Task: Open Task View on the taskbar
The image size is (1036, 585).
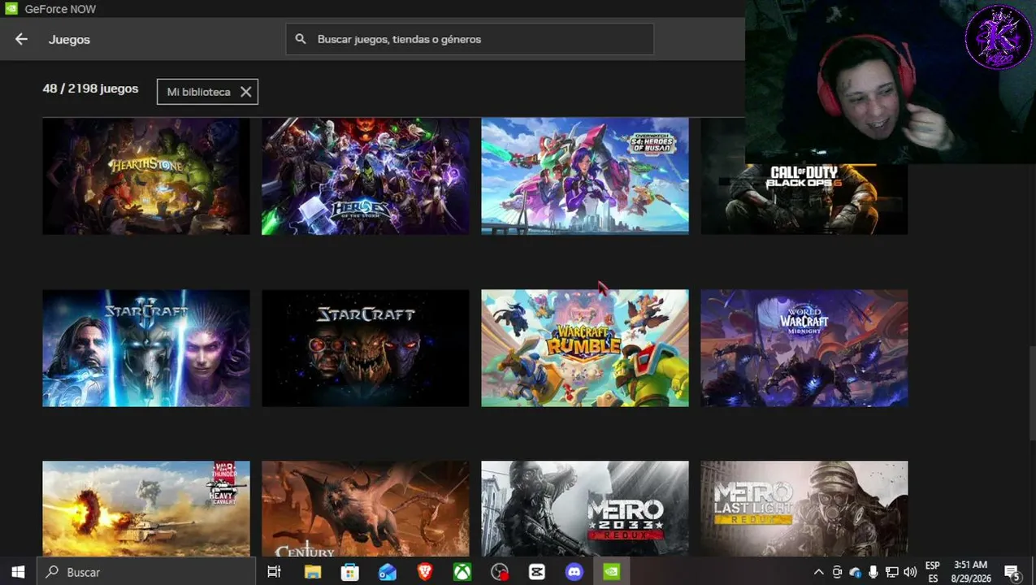Action: 274,572
